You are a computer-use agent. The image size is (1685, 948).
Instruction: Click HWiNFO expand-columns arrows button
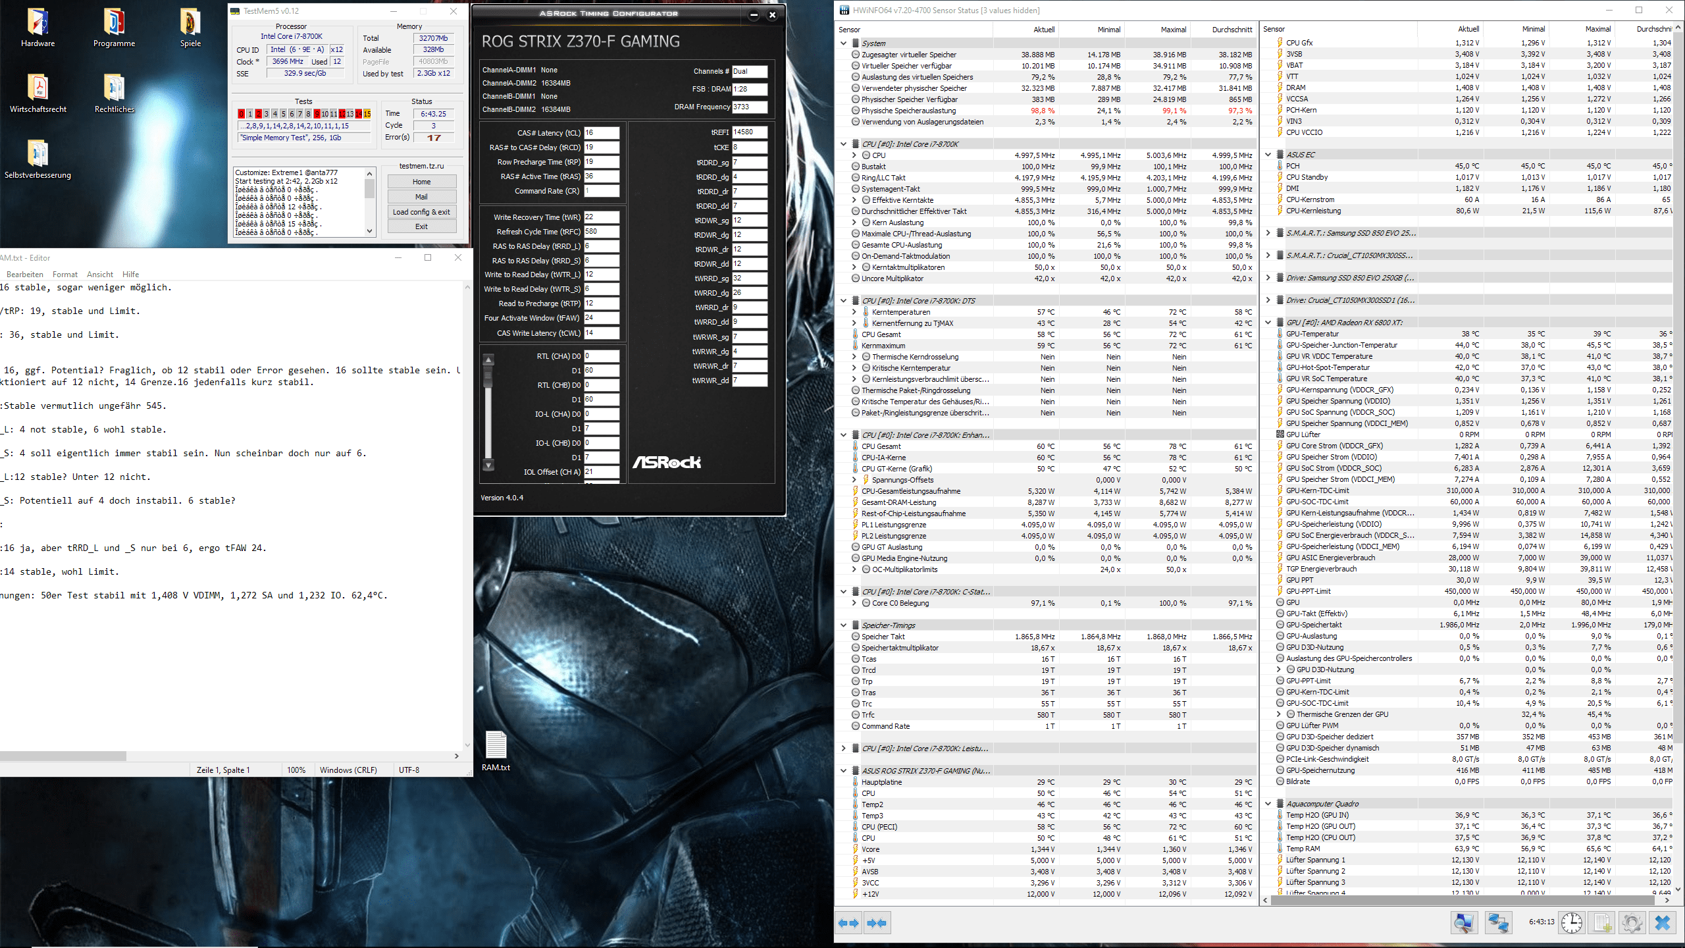[848, 923]
